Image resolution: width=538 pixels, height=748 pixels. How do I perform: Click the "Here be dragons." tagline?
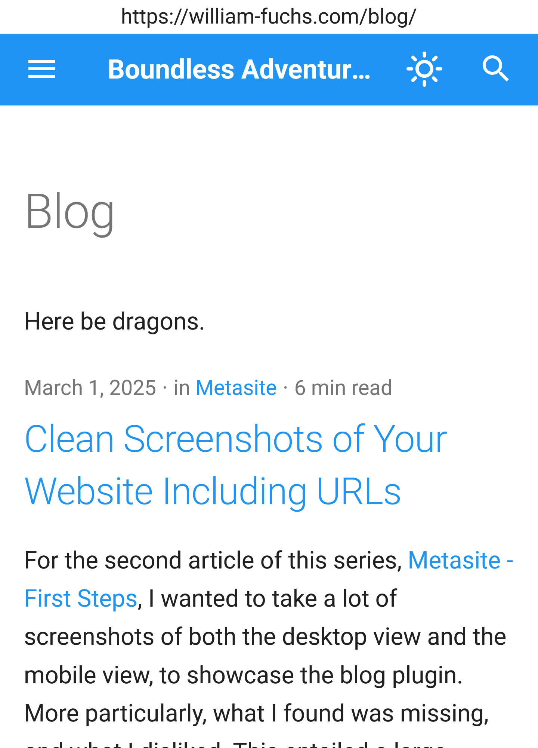(114, 322)
